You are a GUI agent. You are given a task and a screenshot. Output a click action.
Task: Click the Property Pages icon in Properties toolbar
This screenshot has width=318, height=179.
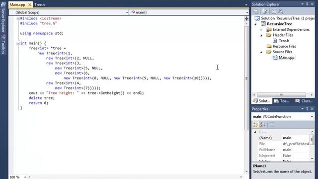272,124
